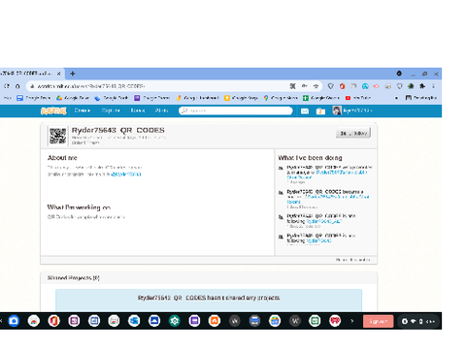Open the My Stuff folder icon
This screenshot has width=466, height=349.
[x=320, y=111]
